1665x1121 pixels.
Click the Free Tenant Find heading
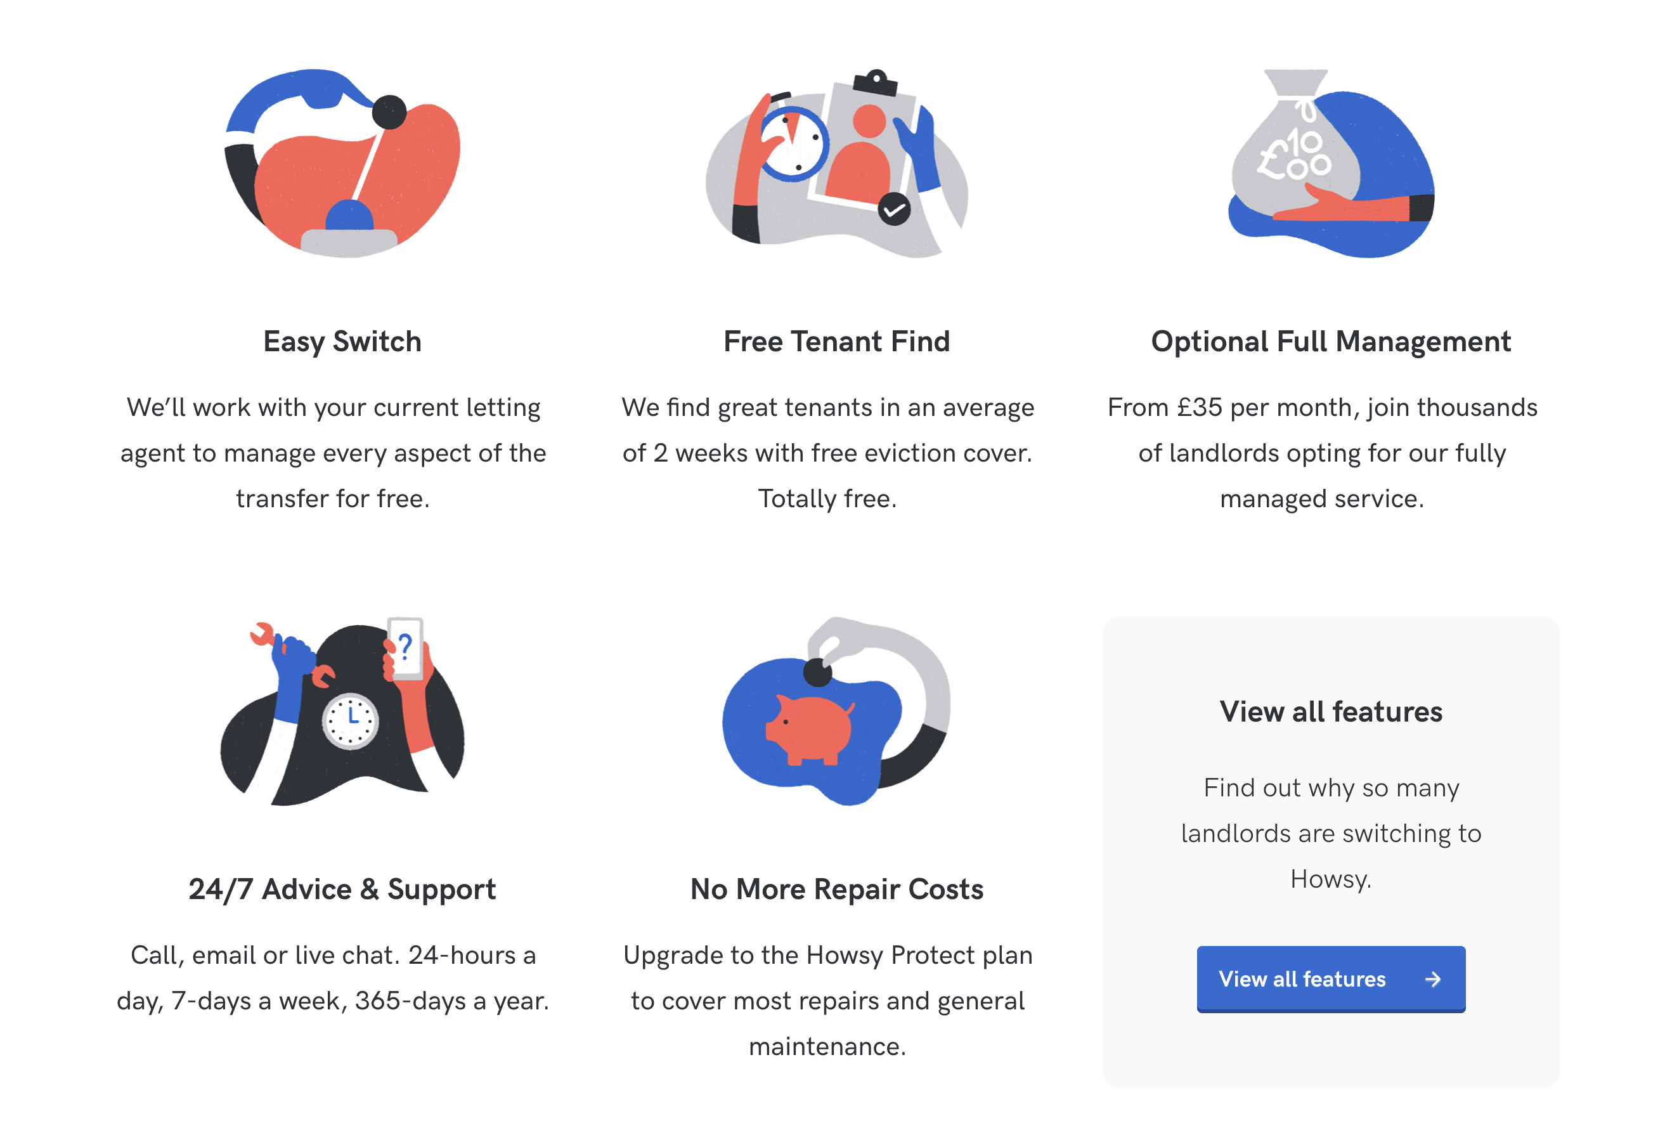(x=836, y=342)
